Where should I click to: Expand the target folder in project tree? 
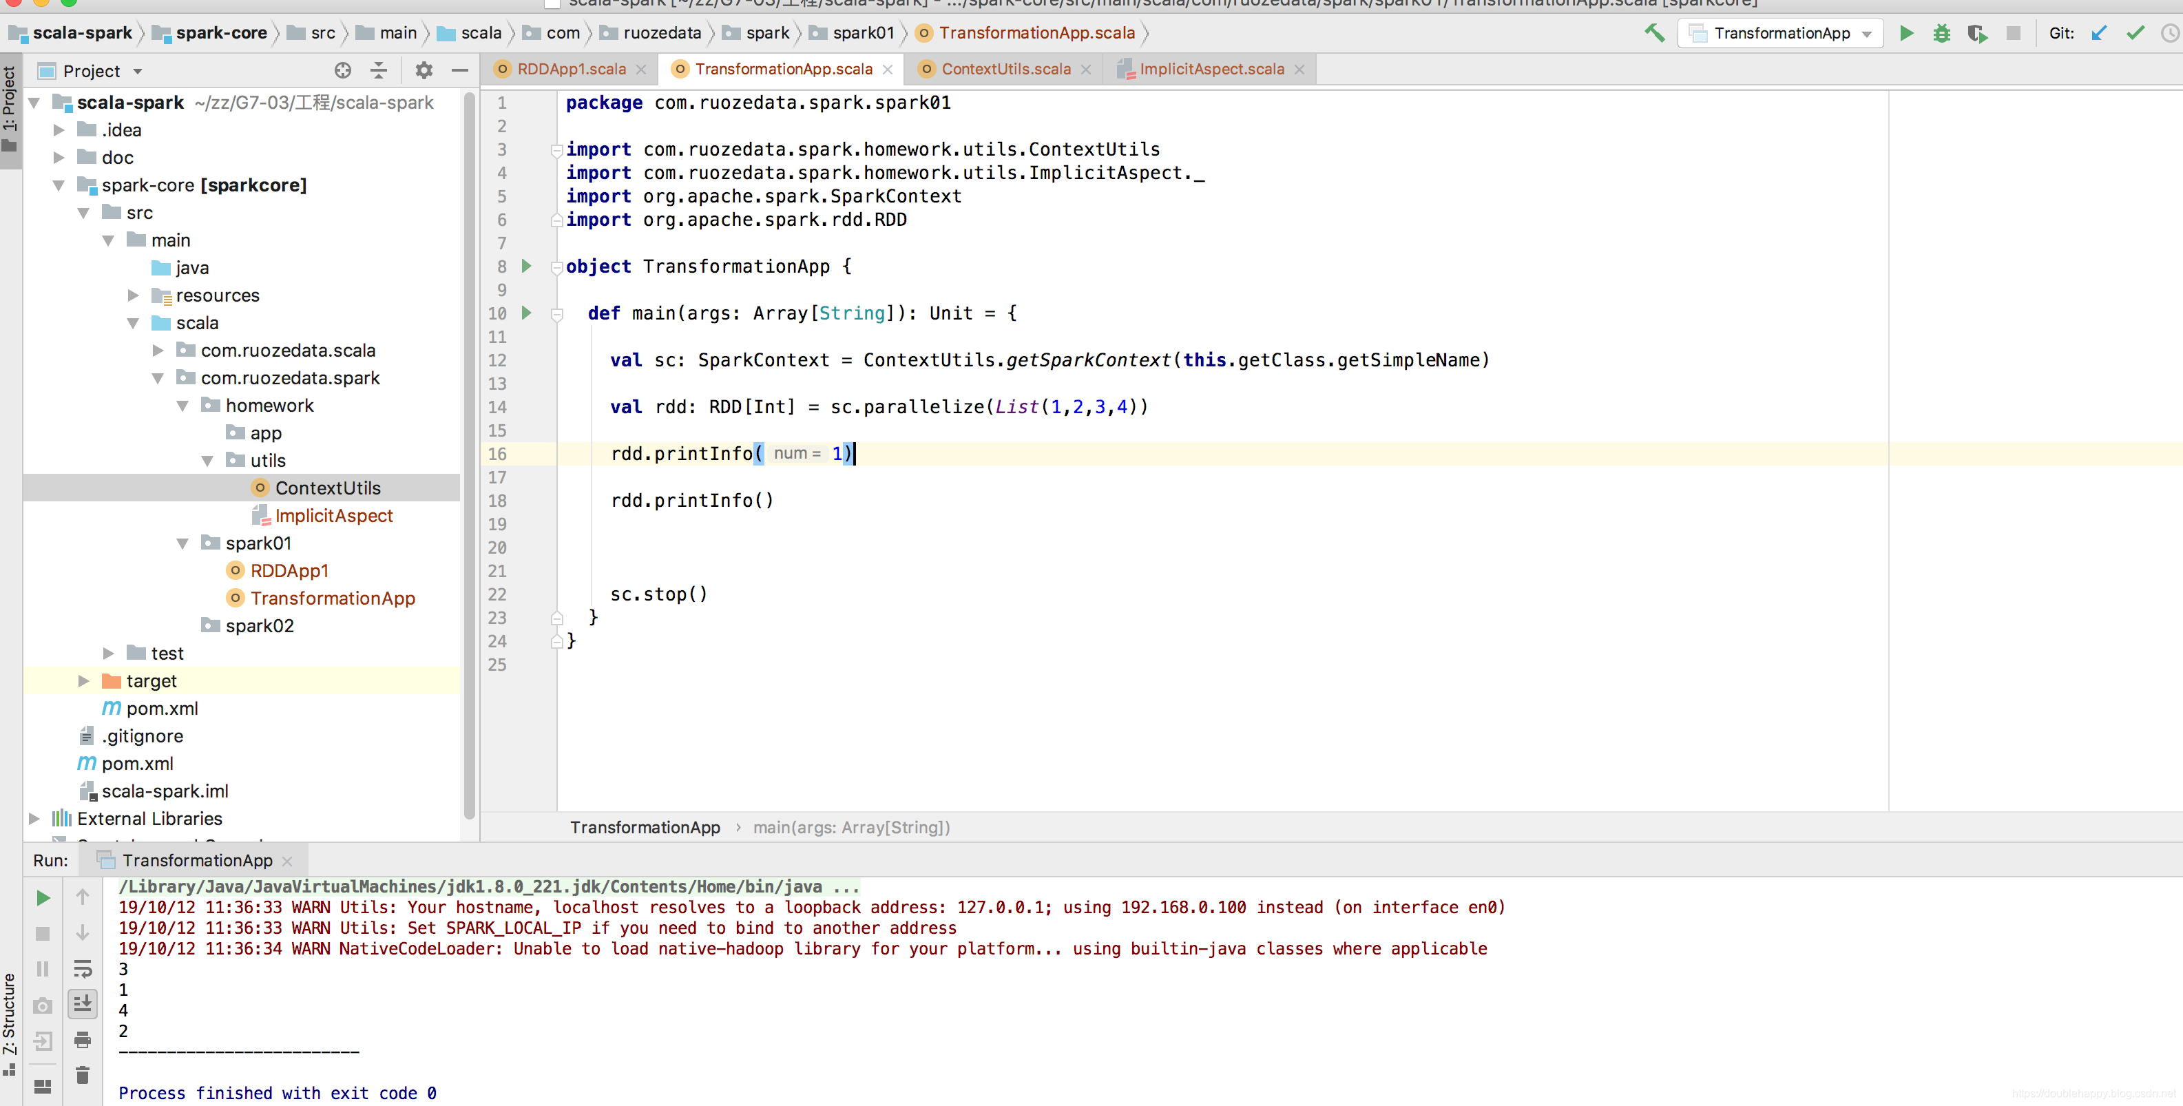[83, 680]
